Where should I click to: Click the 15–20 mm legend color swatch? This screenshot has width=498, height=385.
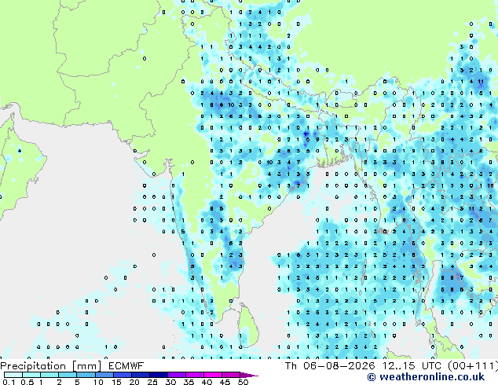pos(122,375)
